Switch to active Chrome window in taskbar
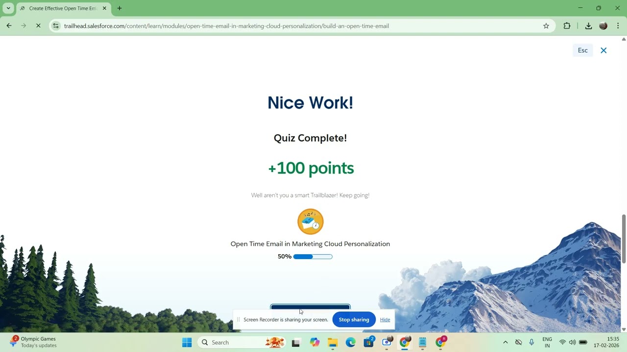627x352 pixels. [x=405, y=343]
